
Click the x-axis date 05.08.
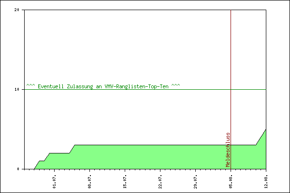231,181
